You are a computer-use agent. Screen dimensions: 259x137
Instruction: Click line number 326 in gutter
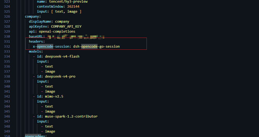pos(7,17)
